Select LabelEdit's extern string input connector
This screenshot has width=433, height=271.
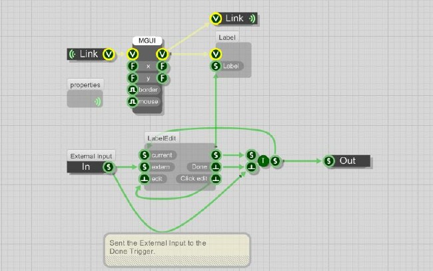coord(145,166)
